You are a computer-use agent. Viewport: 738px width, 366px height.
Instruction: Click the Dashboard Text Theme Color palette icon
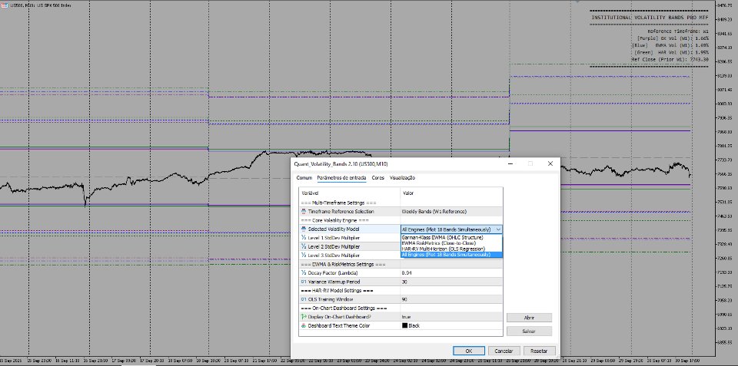(304, 325)
